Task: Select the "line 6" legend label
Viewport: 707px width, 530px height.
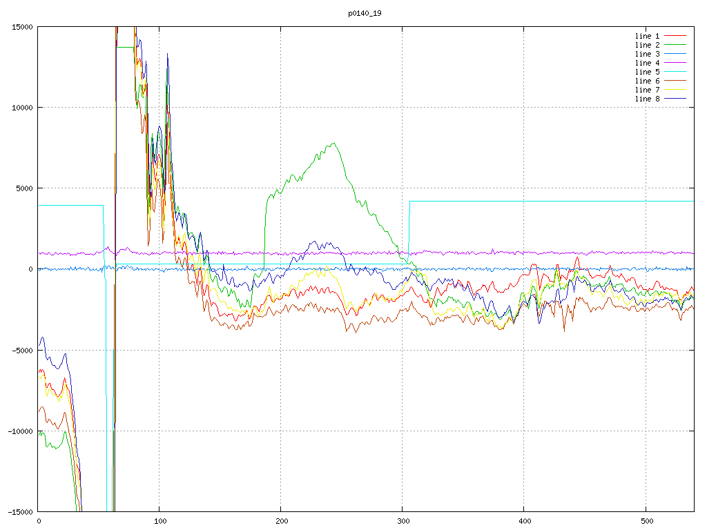Action: [647, 81]
